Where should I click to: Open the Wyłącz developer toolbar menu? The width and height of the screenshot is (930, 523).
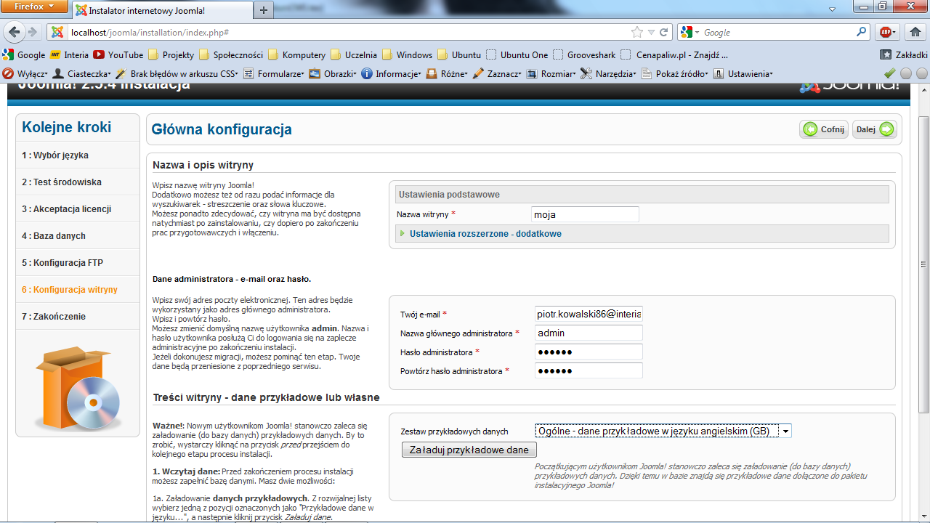pyautogui.click(x=25, y=73)
